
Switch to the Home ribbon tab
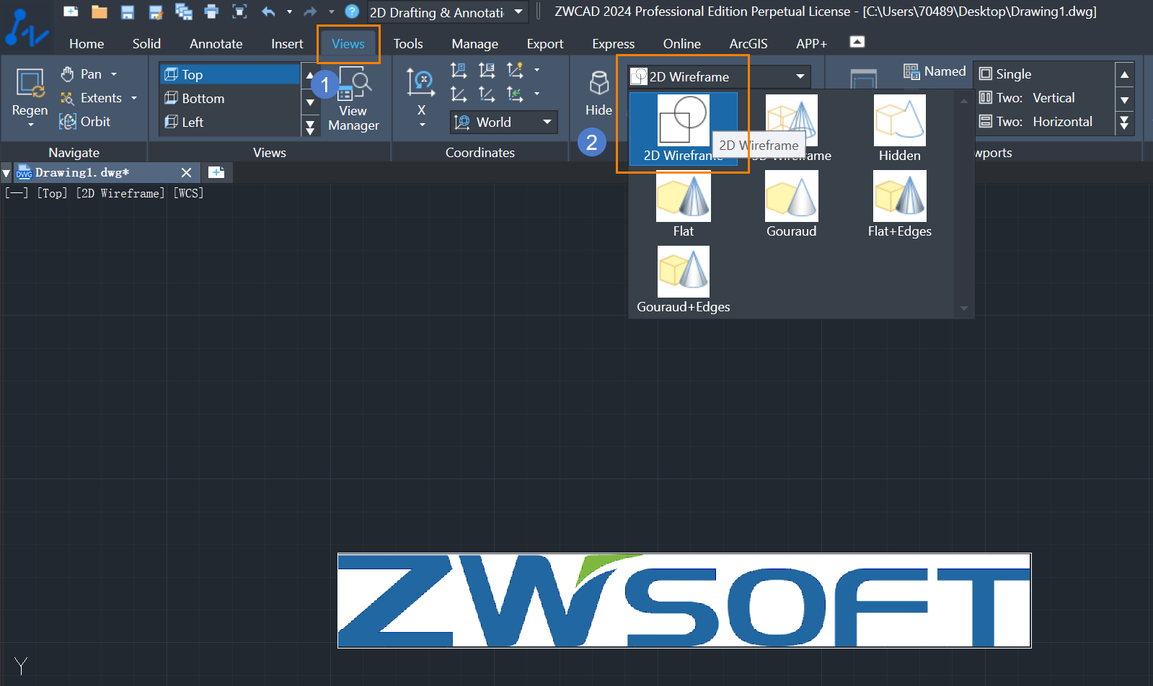(87, 44)
